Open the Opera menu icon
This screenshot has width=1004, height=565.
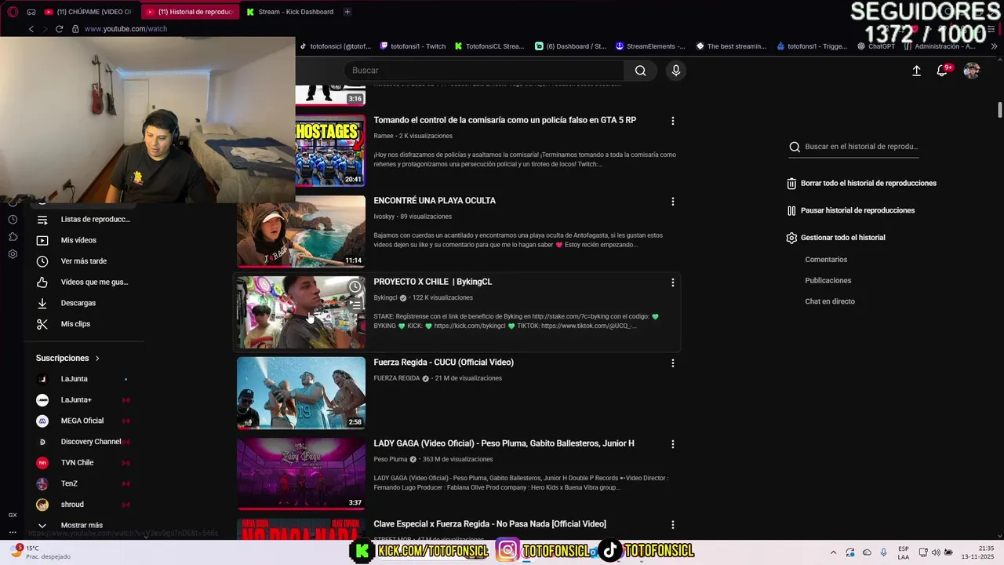coord(12,12)
